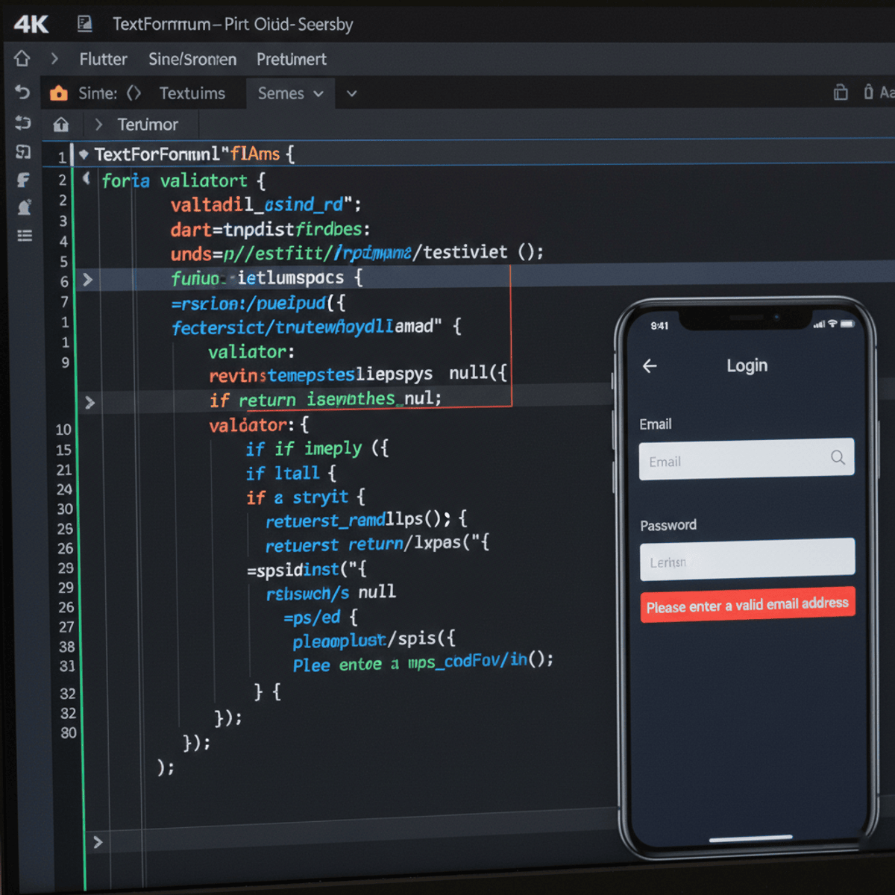Click the magnifier icon inside the Email field
The image size is (895, 895).
point(837,457)
